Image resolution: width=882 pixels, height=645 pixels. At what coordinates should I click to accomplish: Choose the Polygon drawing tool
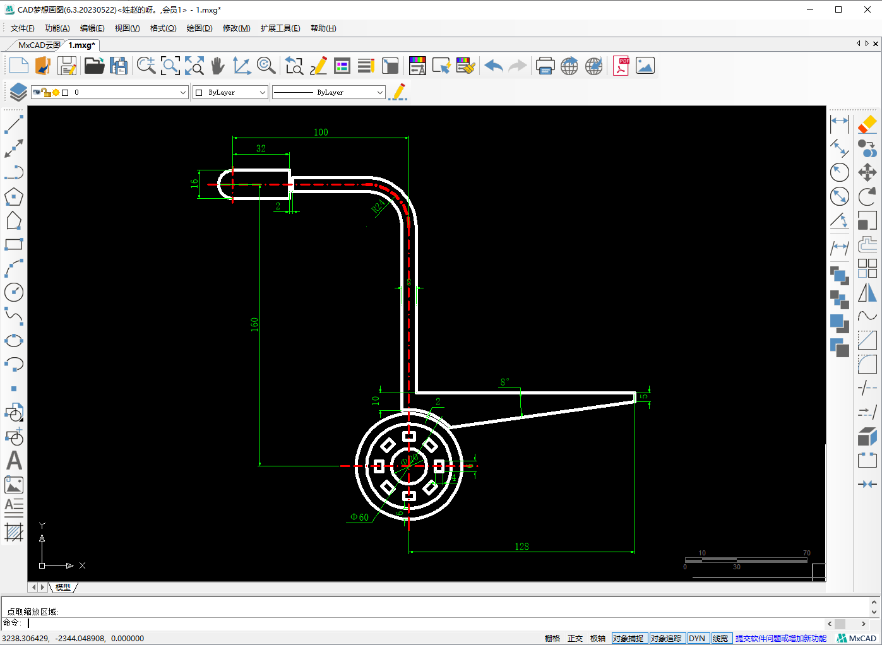[x=14, y=196]
